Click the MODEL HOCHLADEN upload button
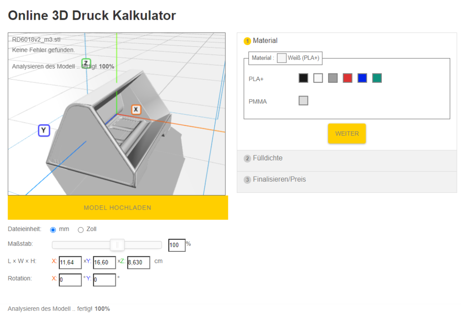 118,208
